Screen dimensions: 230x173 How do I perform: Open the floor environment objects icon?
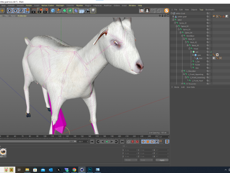[81, 11]
